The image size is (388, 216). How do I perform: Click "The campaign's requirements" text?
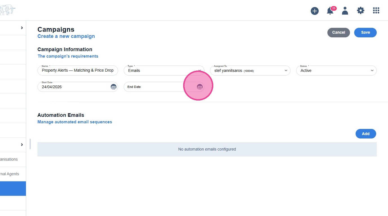pyautogui.click(x=68, y=56)
